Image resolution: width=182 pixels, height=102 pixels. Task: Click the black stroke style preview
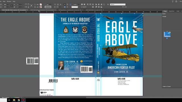tap(48, 7)
